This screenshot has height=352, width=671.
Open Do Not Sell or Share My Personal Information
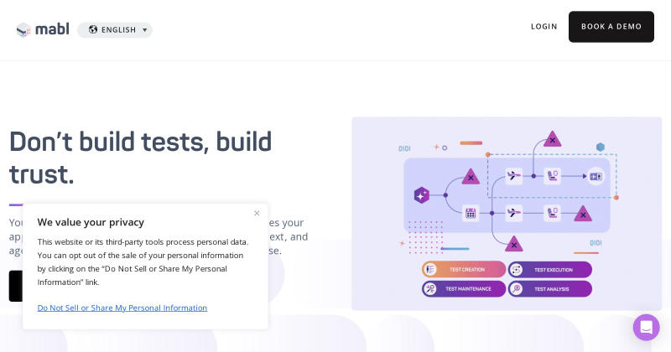click(x=122, y=308)
